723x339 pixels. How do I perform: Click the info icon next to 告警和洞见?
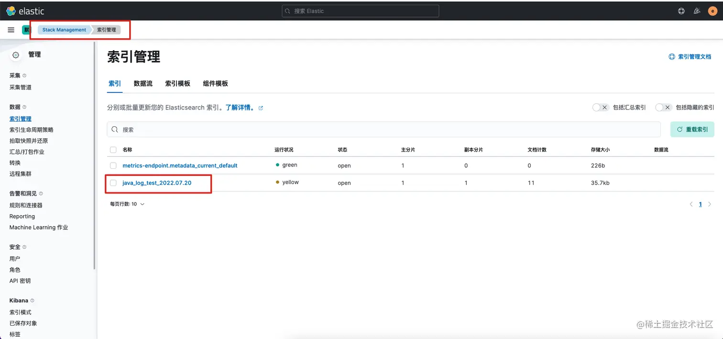coord(41,194)
